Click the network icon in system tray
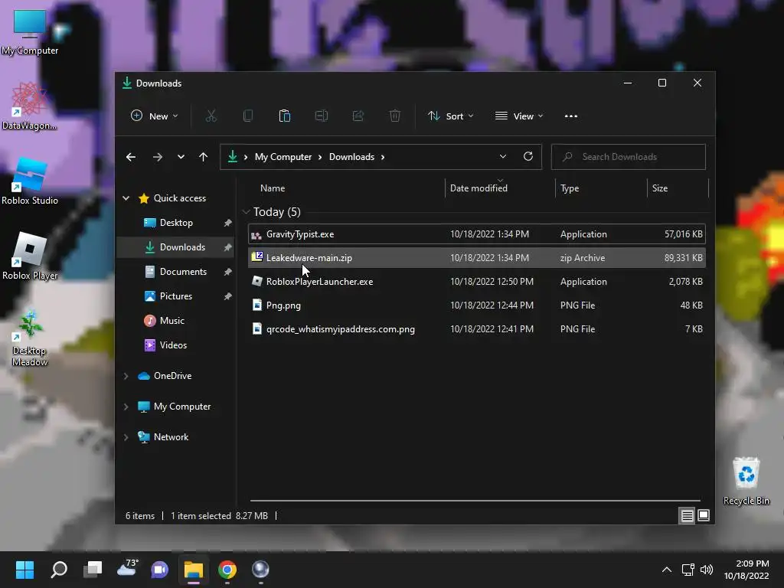Image resolution: width=784 pixels, height=588 pixels. [688, 570]
